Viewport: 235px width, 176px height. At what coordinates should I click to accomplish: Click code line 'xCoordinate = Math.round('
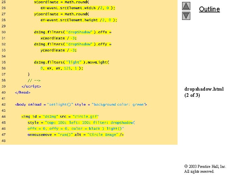[x=61, y=2]
